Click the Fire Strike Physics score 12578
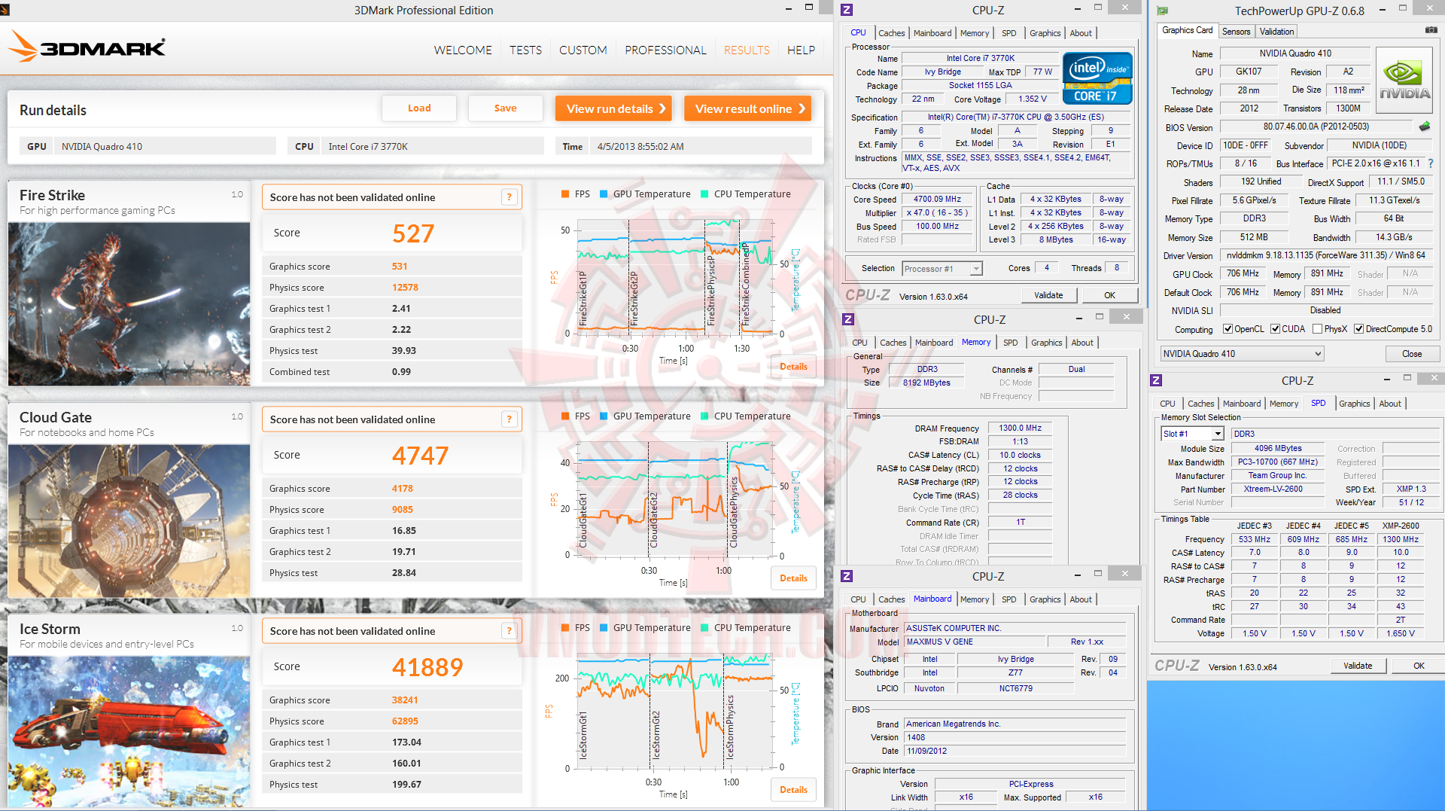1445x811 pixels. pos(405,288)
